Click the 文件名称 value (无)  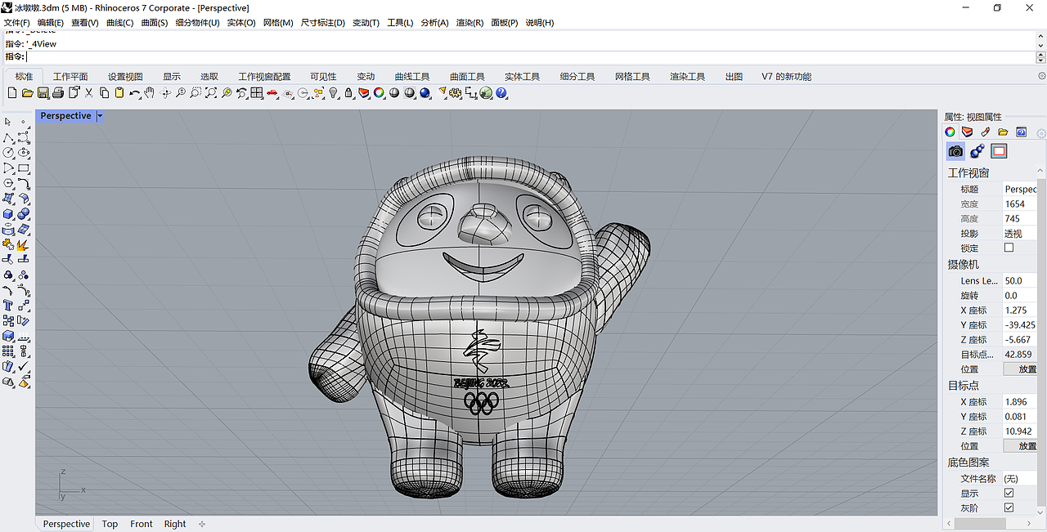1020,479
